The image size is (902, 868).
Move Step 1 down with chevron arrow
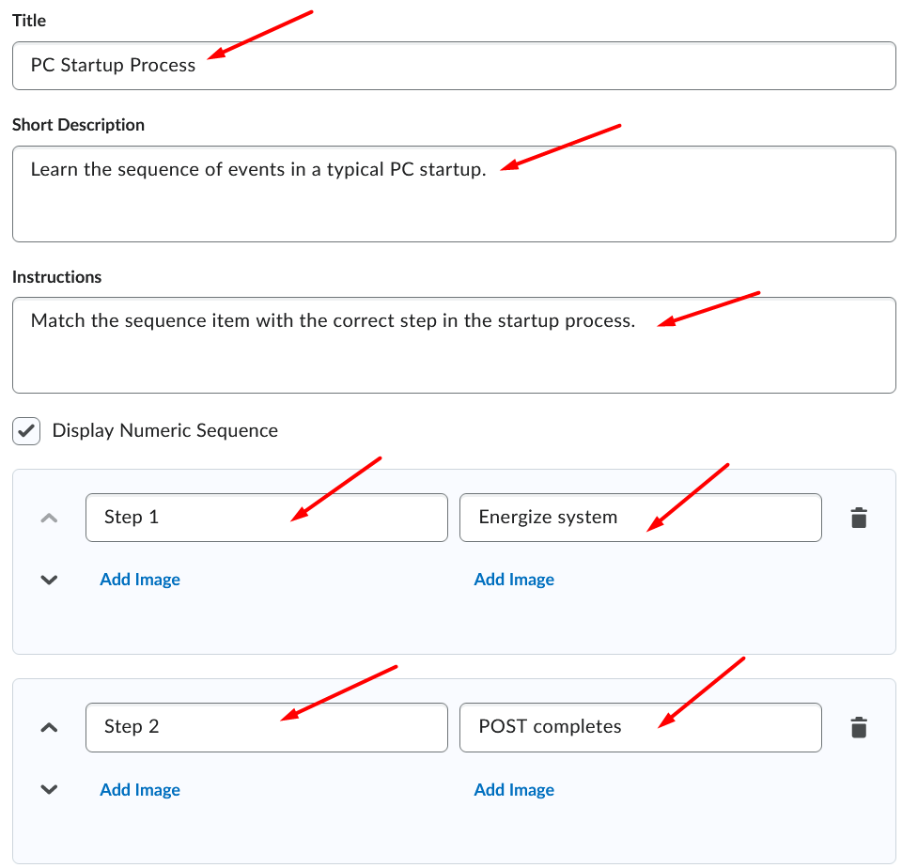pyautogui.click(x=50, y=580)
